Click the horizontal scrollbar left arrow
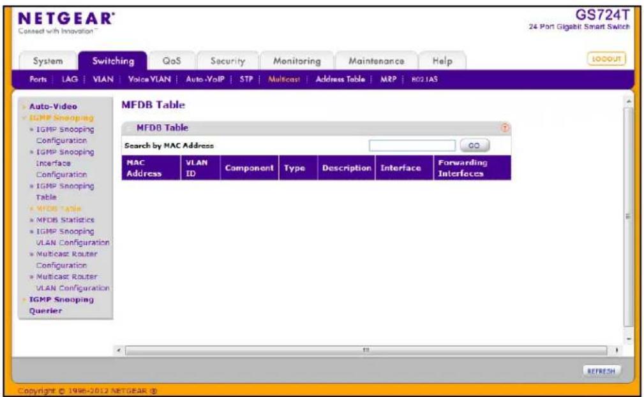This screenshot has width=644, height=397. [119, 350]
